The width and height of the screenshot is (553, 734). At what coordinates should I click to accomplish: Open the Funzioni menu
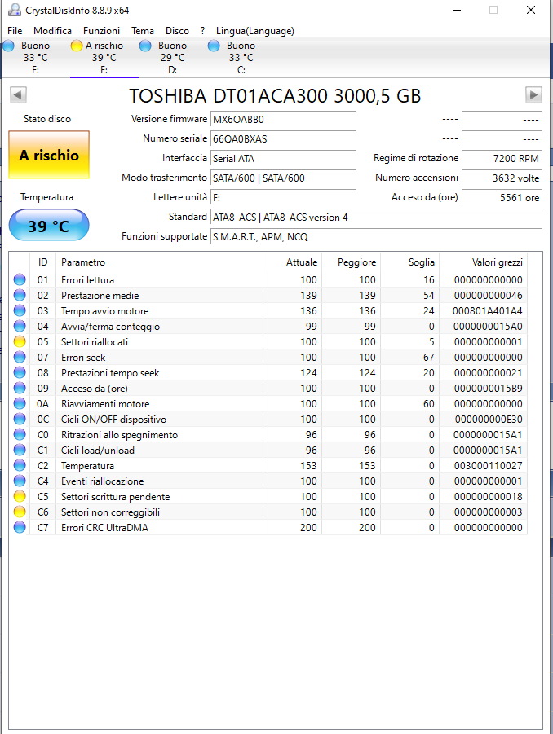coord(101,31)
